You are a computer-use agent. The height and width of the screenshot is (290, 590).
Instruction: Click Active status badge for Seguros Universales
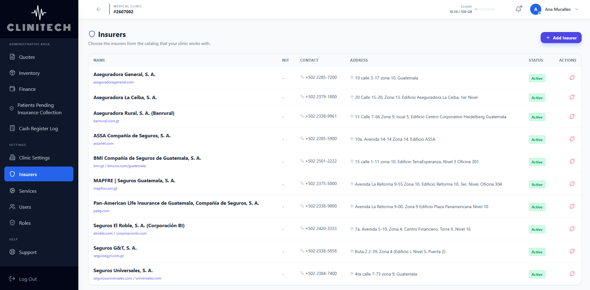coord(537,274)
